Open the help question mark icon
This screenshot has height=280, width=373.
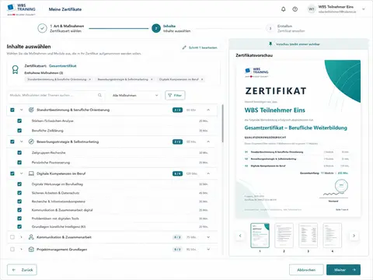tap(295, 9)
